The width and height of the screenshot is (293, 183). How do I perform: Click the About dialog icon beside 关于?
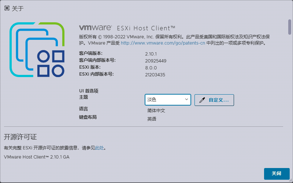tap(7, 8)
